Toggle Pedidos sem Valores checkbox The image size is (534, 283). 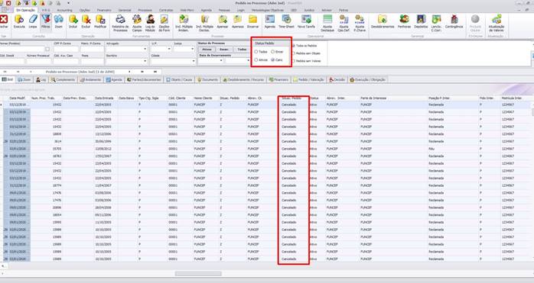pyautogui.click(x=294, y=61)
